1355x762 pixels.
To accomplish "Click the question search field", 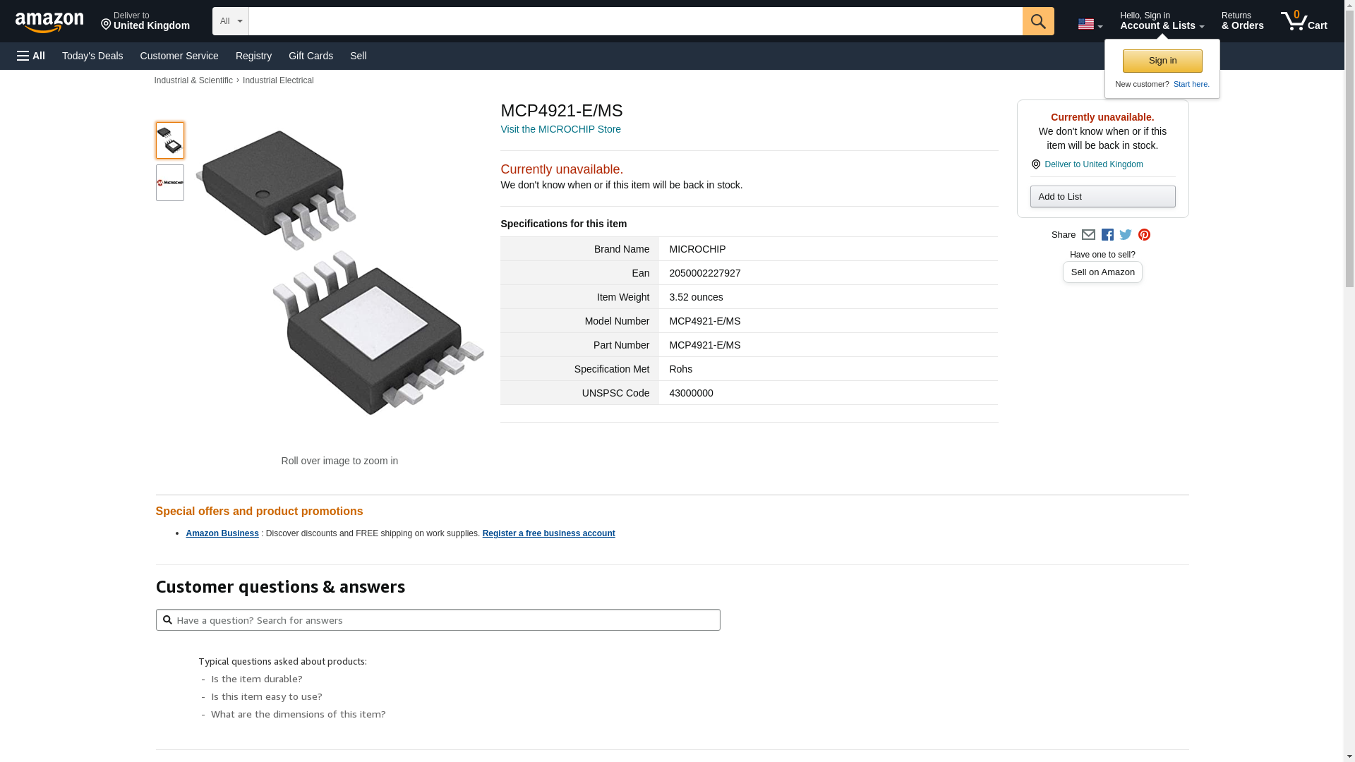I will [438, 620].
